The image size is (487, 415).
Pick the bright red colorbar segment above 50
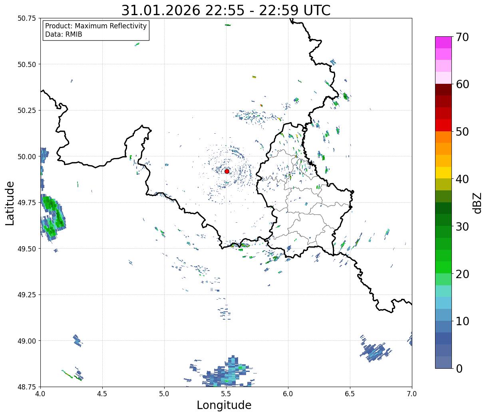pos(443,125)
